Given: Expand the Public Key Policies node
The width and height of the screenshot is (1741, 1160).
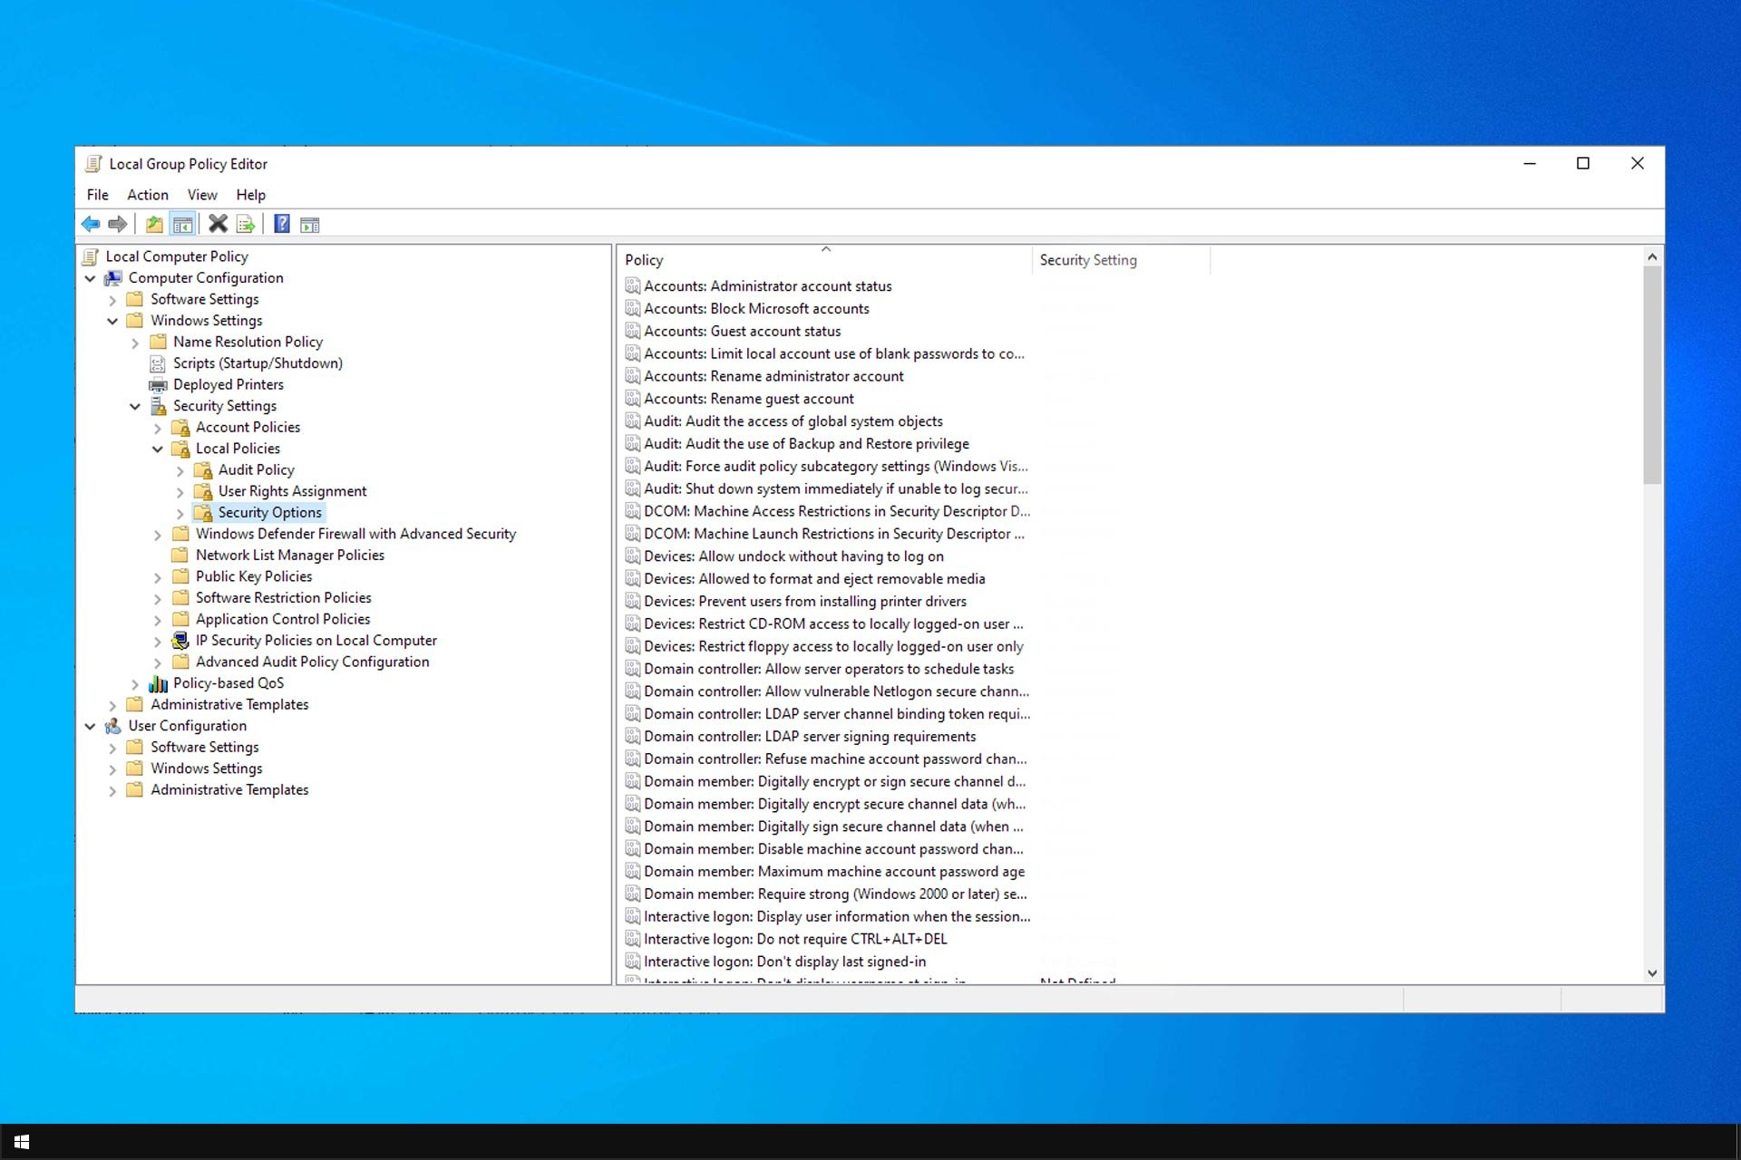Looking at the screenshot, I should (158, 577).
